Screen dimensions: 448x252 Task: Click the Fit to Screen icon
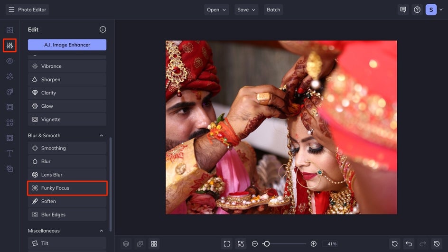click(x=227, y=243)
